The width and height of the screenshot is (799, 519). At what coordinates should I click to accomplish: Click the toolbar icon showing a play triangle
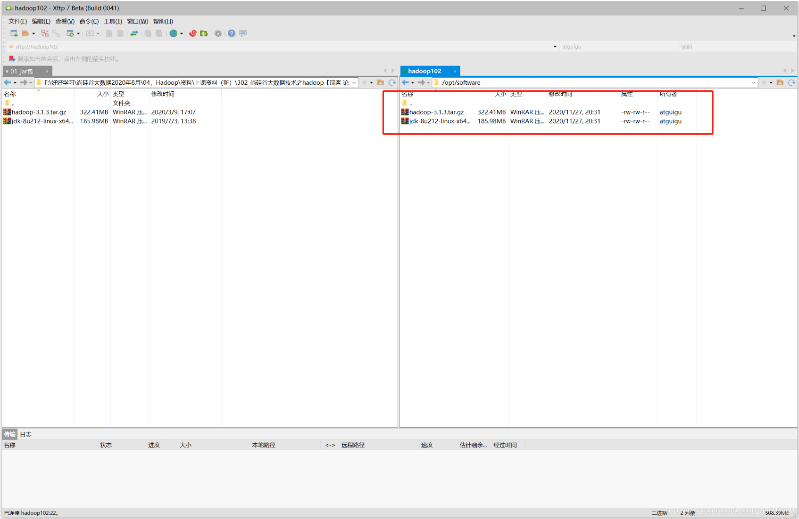tap(90, 33)
